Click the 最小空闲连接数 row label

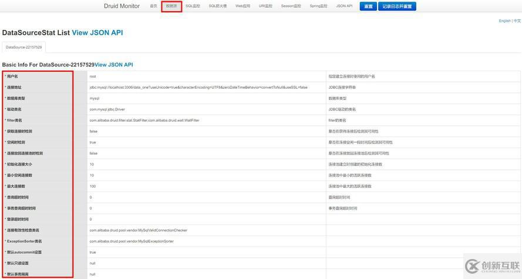pyautogui.click(x=19, y=175)
